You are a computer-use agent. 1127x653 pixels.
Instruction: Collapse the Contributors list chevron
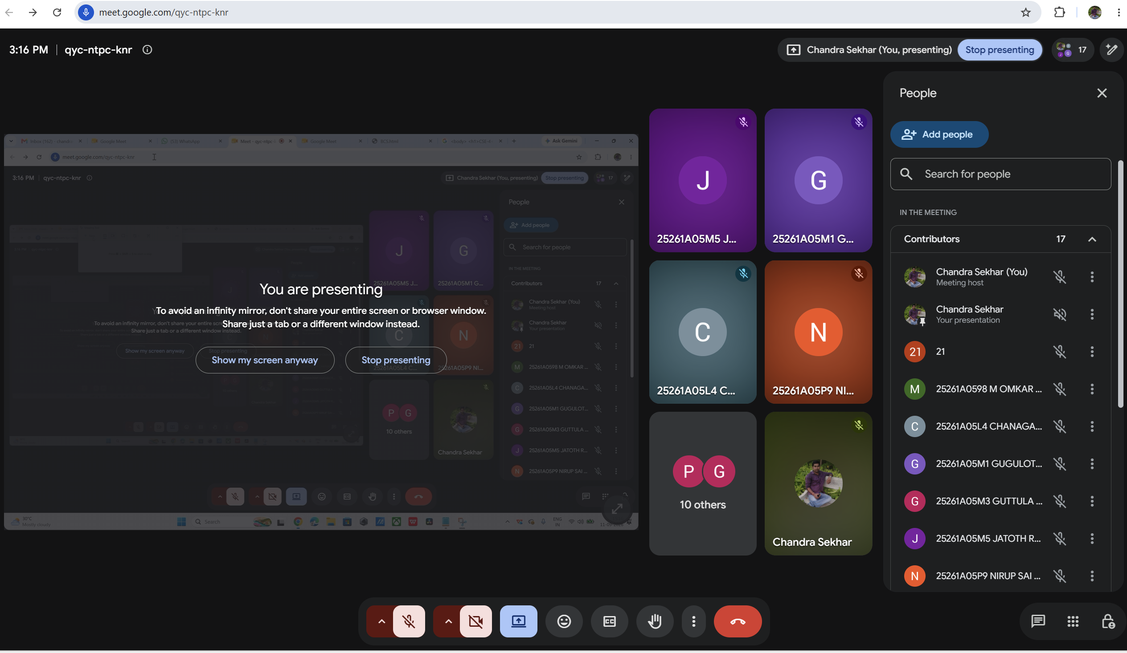(x=1092, y=239)
